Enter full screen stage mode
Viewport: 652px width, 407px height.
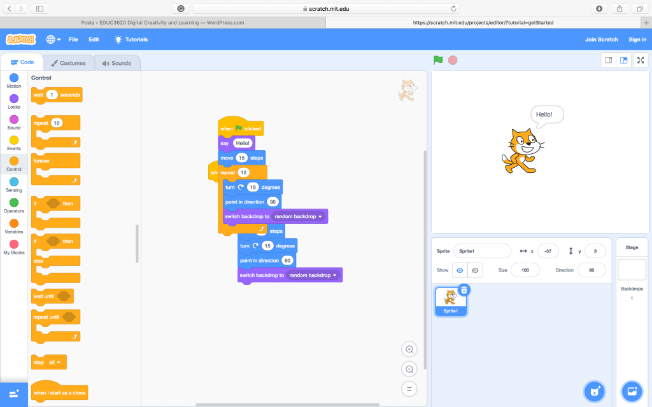pos(641,60)
